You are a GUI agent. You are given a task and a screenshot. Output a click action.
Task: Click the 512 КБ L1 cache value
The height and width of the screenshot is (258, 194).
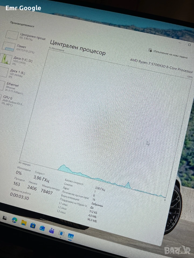(93, 212)
